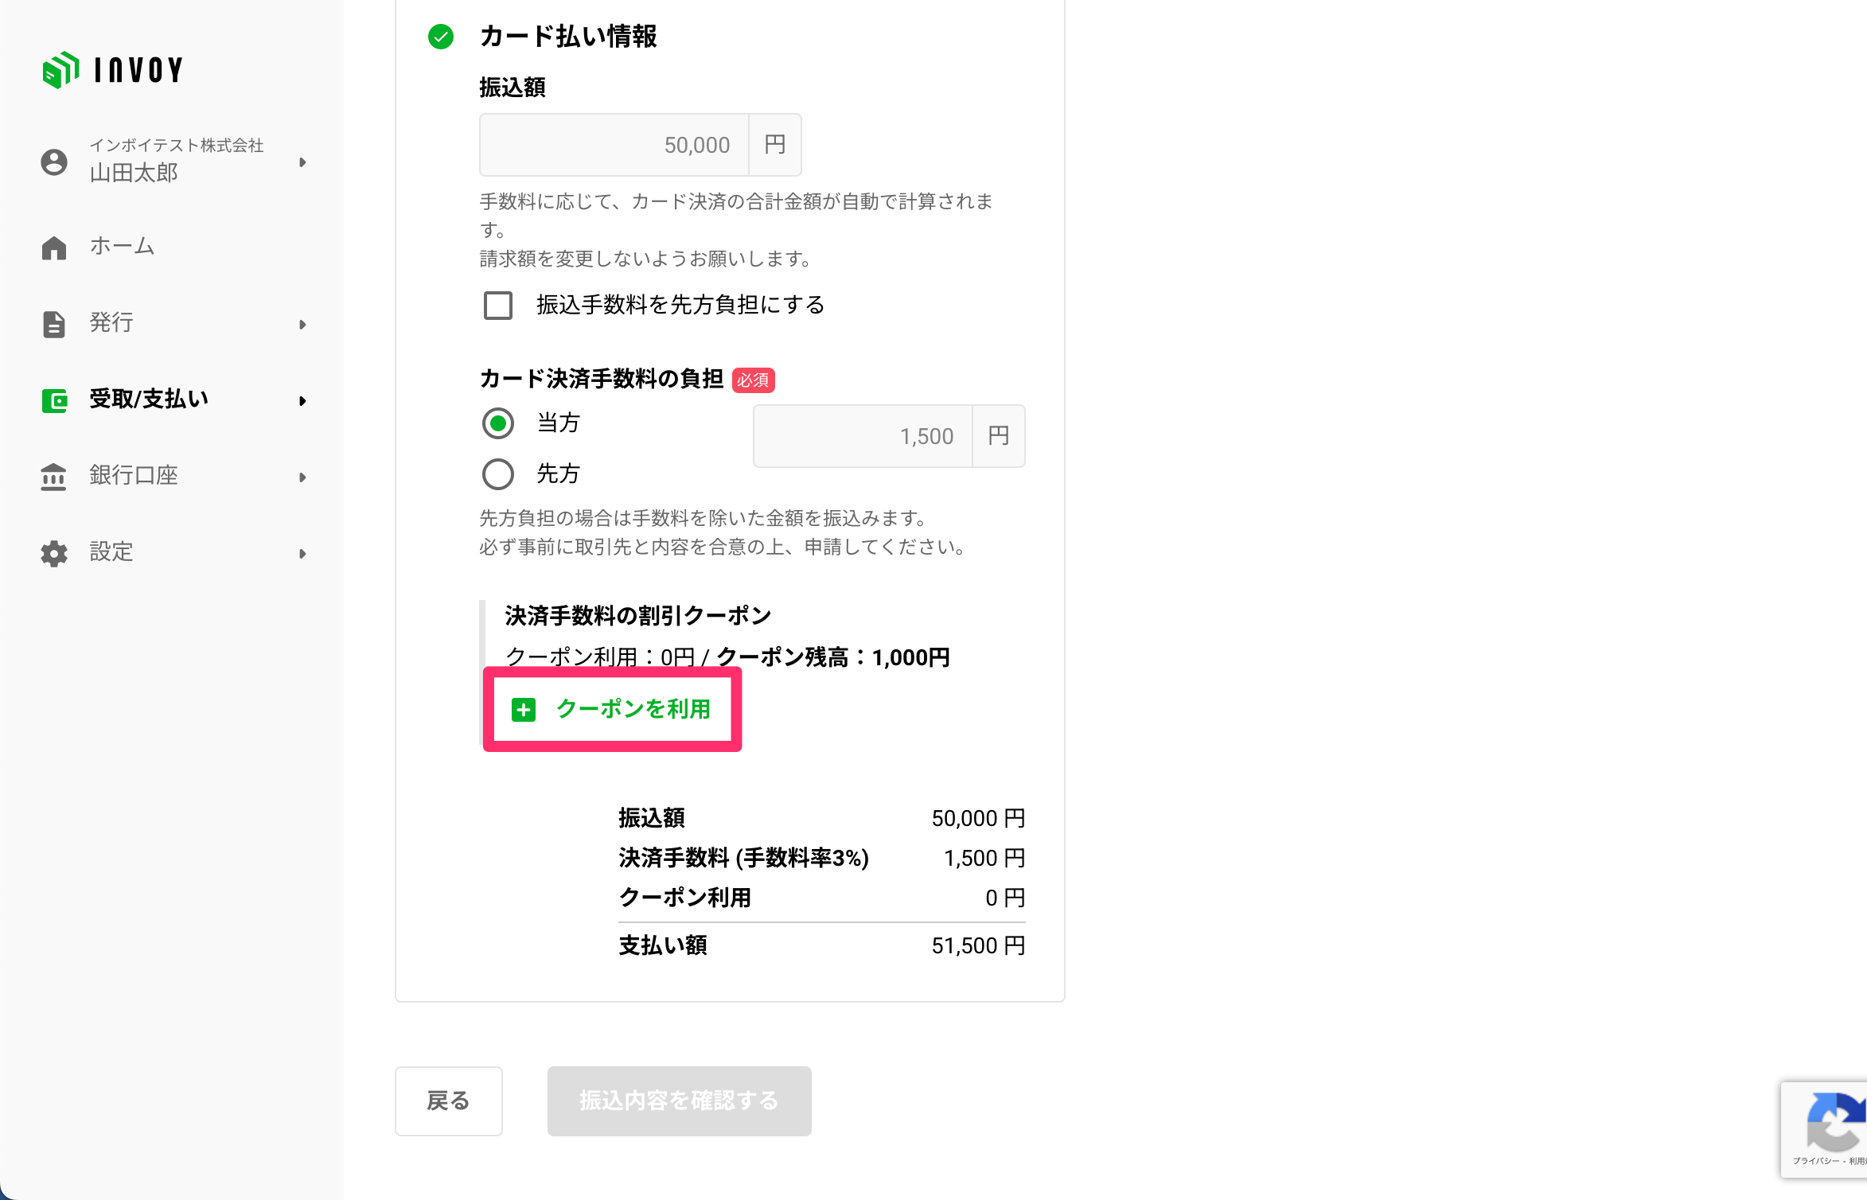
Task: Click the 決済手数料の割引クーポン heading
Action: (x=638, y=616)
